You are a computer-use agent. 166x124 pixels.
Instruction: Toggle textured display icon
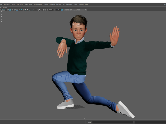click(x=17, y=10)
